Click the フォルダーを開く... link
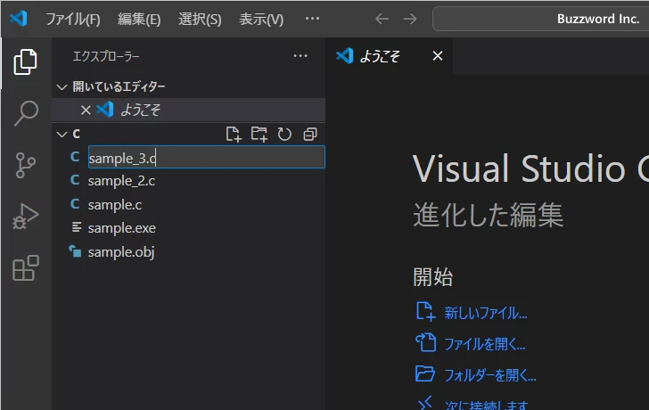The width and height of the screenshot is (649, 410). (x=490, y=375)
